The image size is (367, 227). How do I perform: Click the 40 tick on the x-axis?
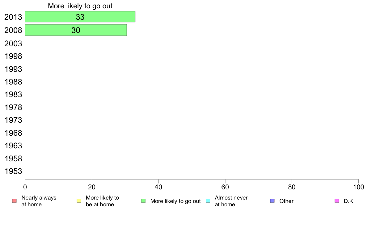pyautogui.click(x=158, y=187)
